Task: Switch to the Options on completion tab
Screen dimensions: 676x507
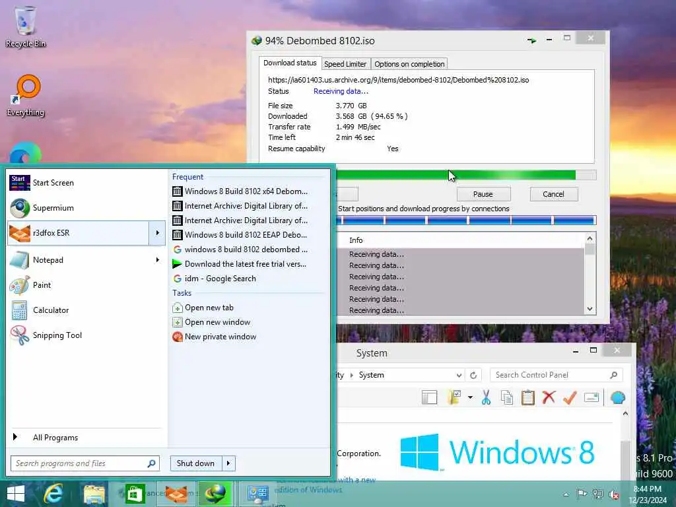Action: [x=409, y=64]
